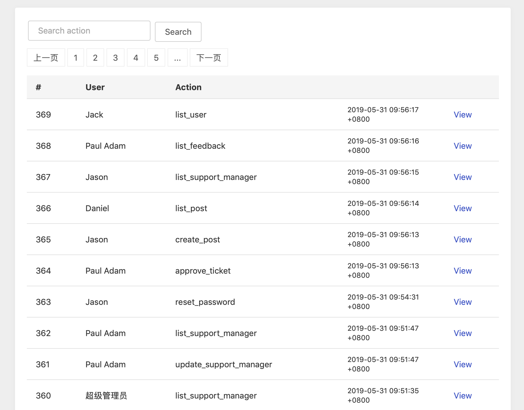Viewport: 524px width, 410px height.
Task: Select page 4 in pagination
Action: tap(136, 57)
